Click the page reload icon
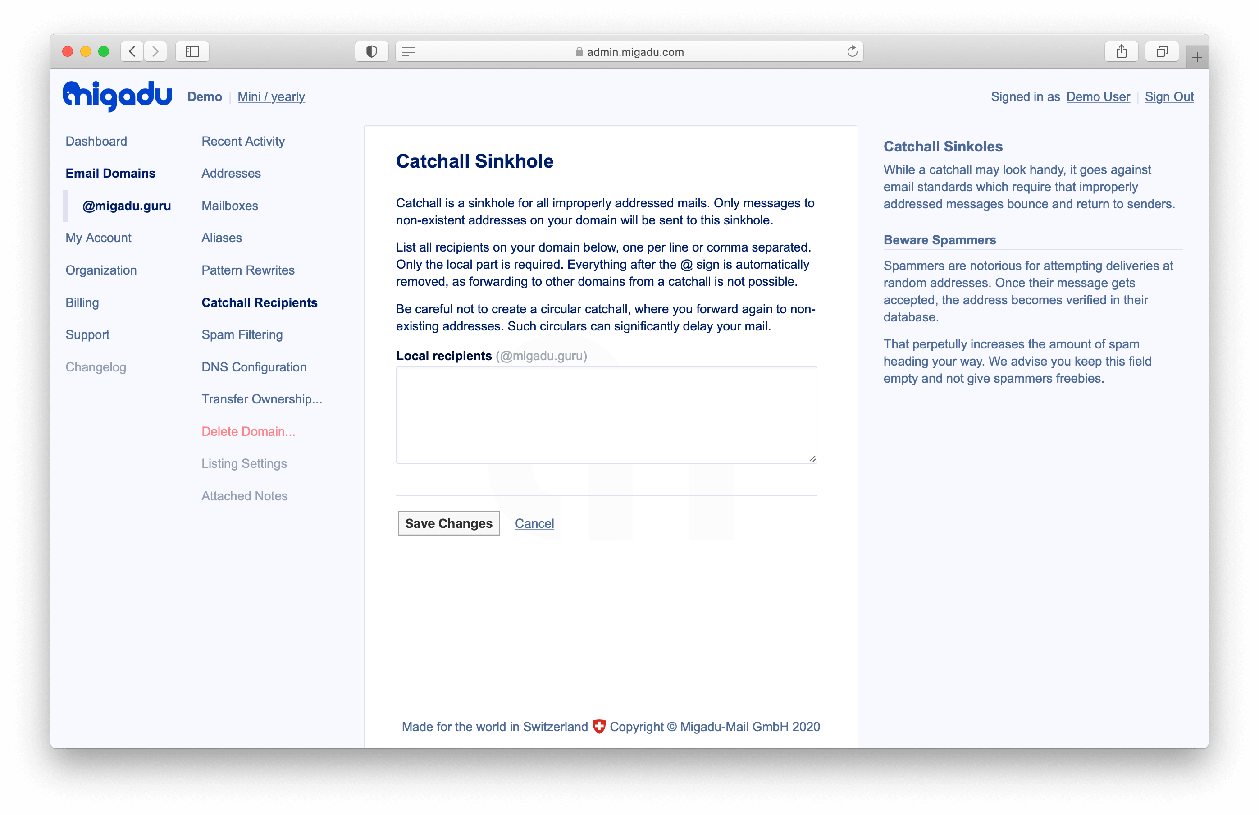Image resolution: width=1259 pixels, height=815 pixels. click(x=853, y=52)
